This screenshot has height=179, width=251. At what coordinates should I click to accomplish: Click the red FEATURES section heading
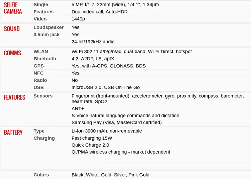pos(14,97)
